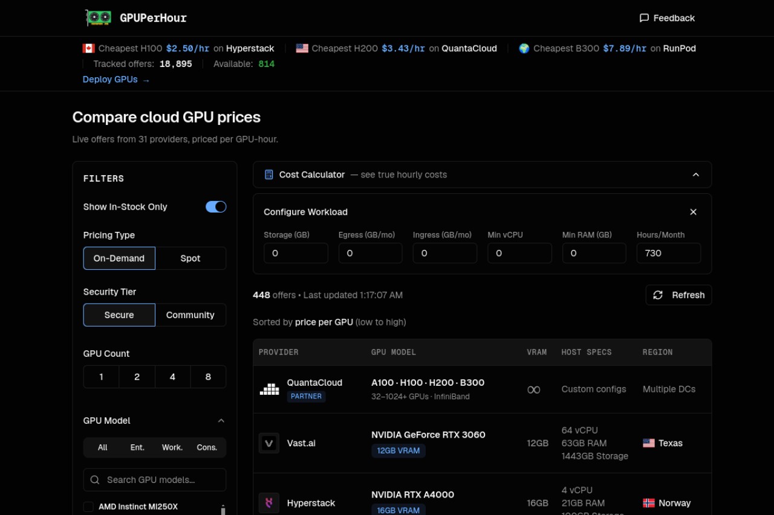Click NVIDIA RTX A4000 model name
The height and width of the screenshot is (515, 774).
[x=412, y=494]
